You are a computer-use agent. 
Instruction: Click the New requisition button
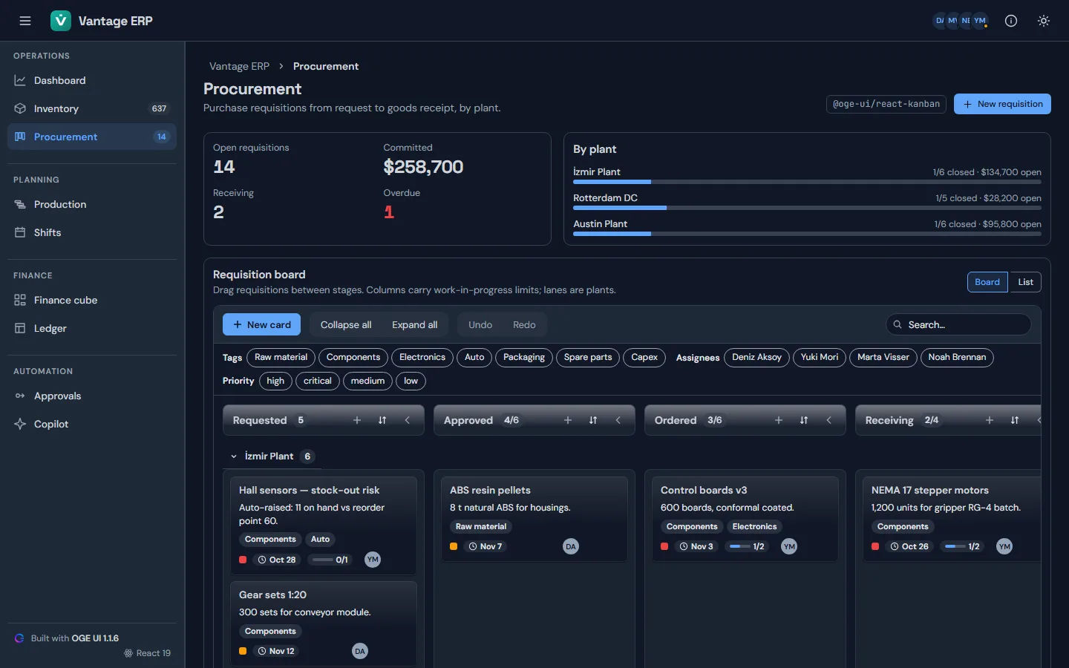click(1002, 104)
